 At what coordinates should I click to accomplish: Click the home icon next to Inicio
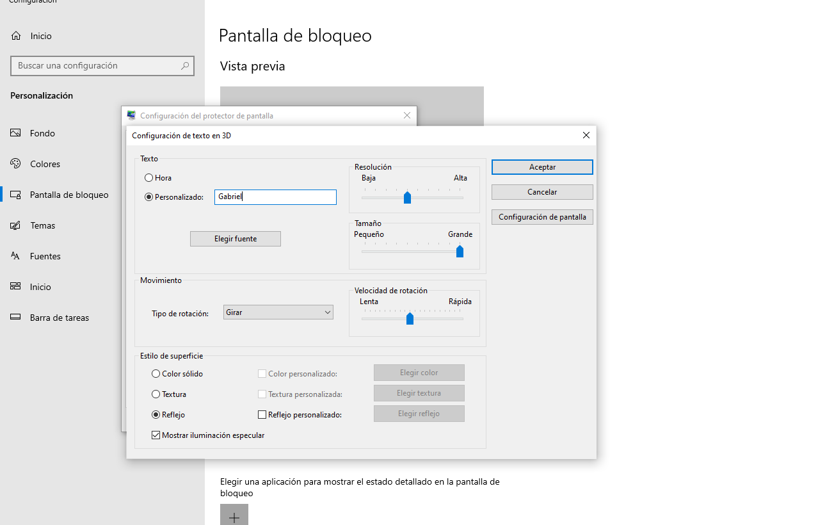[17, 36]
